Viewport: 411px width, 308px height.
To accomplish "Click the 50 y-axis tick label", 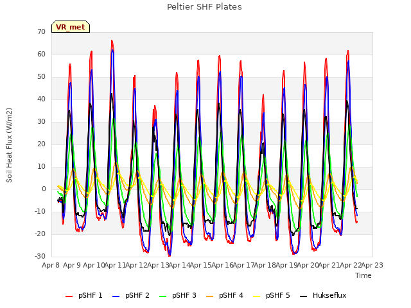I will 41,77.
